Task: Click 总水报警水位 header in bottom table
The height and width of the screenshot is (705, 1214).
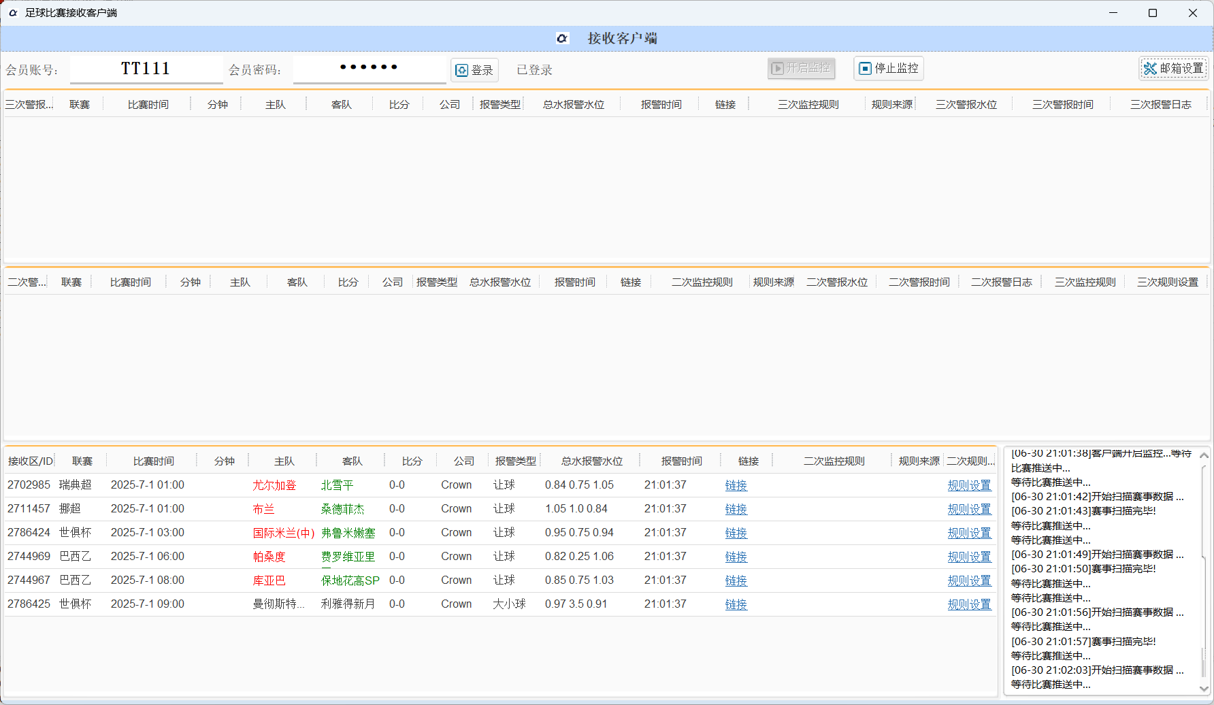Action: click(591, 461)
